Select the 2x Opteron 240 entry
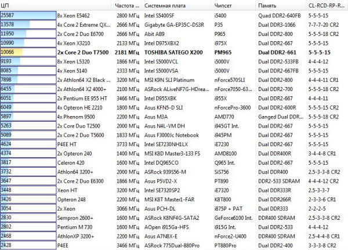 75,154
